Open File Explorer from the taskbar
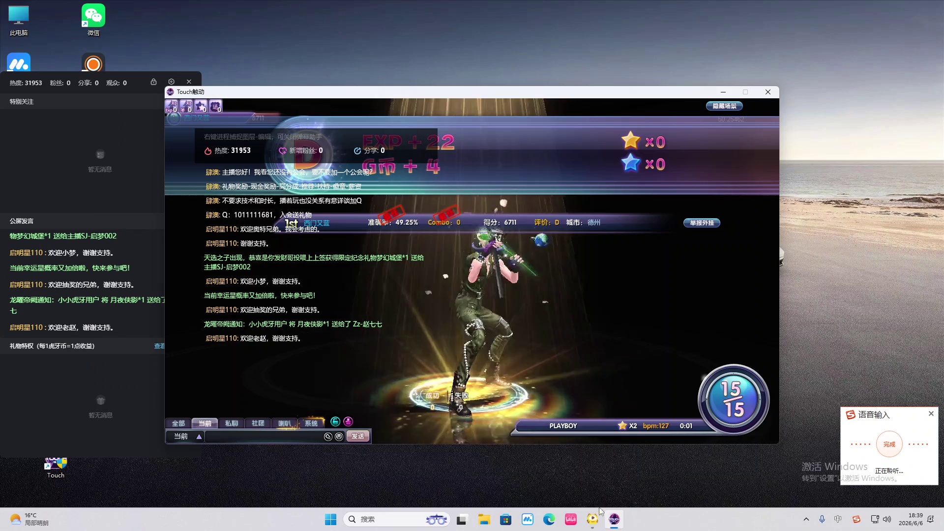This screenshot has height=531, width=944. 484,519
